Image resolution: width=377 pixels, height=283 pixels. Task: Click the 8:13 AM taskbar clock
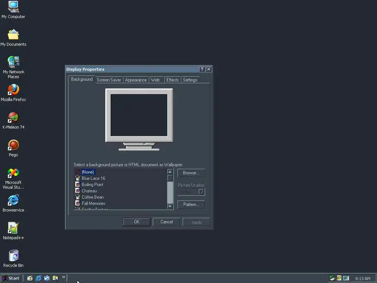click(x=363, y=279)
